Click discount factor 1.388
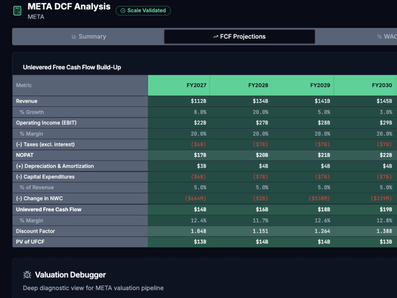This screenshot has width=397, height=298. click(x=384, y=231)
